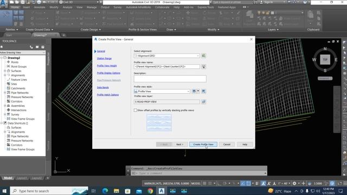Collapse the Data Shortcuts node

(x=2, y=123)
